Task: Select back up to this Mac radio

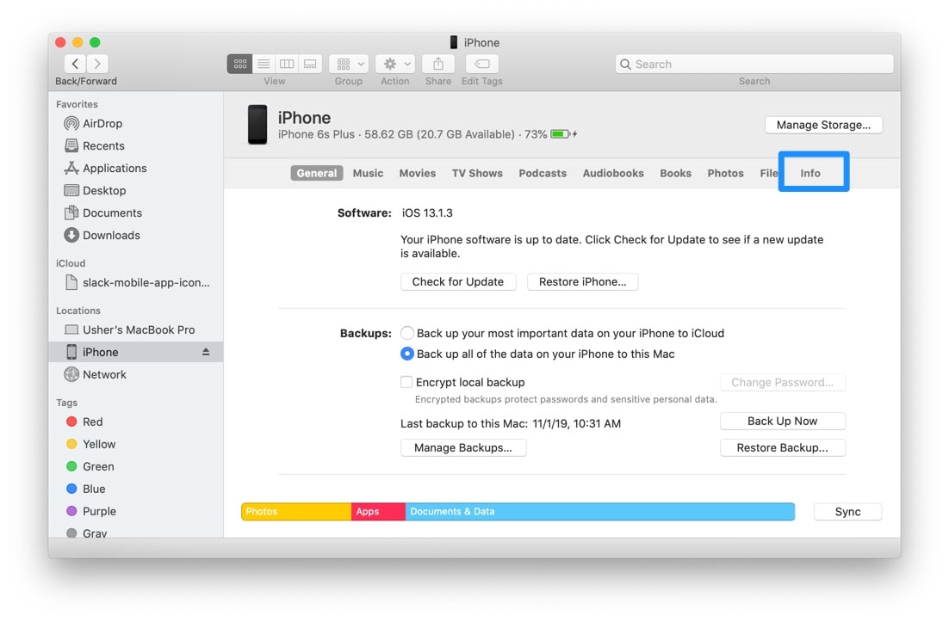Action: pos(407,354)
